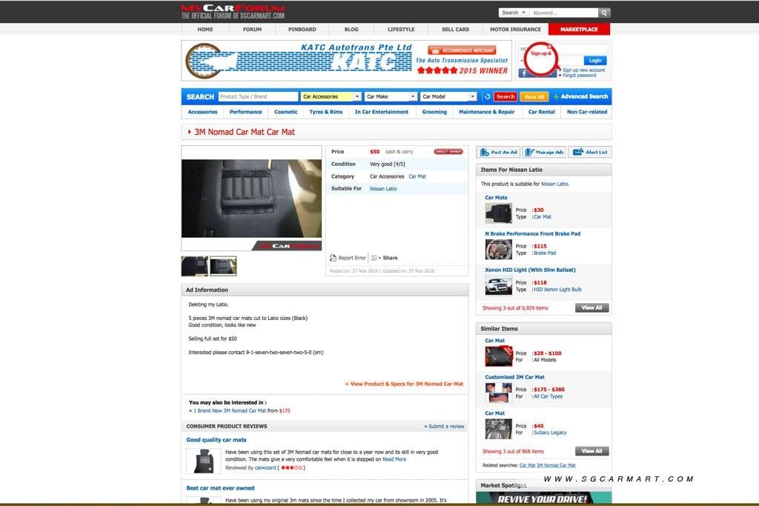Click the MyCarForum logo

pos(233,12)
